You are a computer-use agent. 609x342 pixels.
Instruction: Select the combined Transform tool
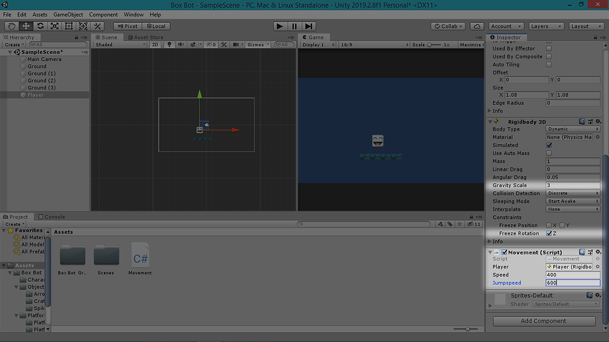[83, 26]
